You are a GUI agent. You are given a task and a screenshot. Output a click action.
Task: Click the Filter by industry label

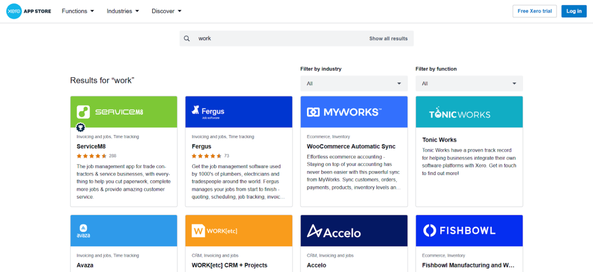(321, 69)
